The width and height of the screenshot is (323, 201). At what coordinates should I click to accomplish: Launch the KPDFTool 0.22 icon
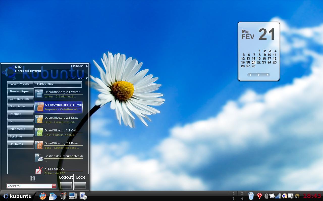pos(39,170)
